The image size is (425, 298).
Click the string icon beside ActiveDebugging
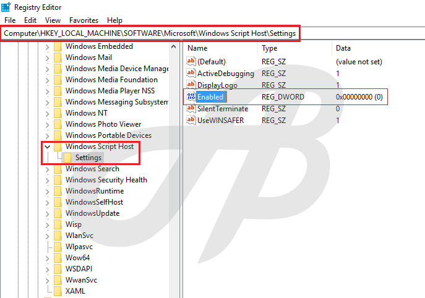point(191,74)
